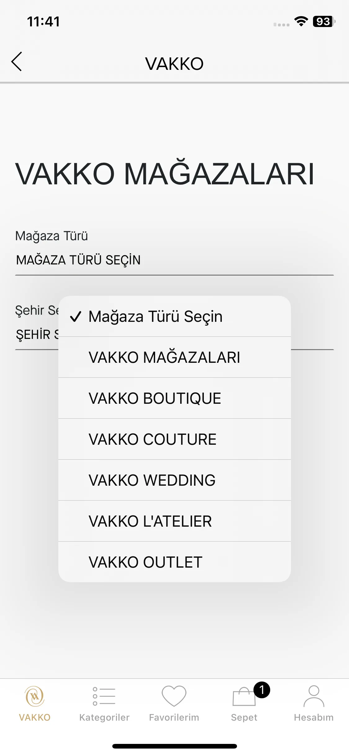Screen dimensions: 349x756
Task: Select checked Mağaza Türü Seçin option
Action: point(175,316)
